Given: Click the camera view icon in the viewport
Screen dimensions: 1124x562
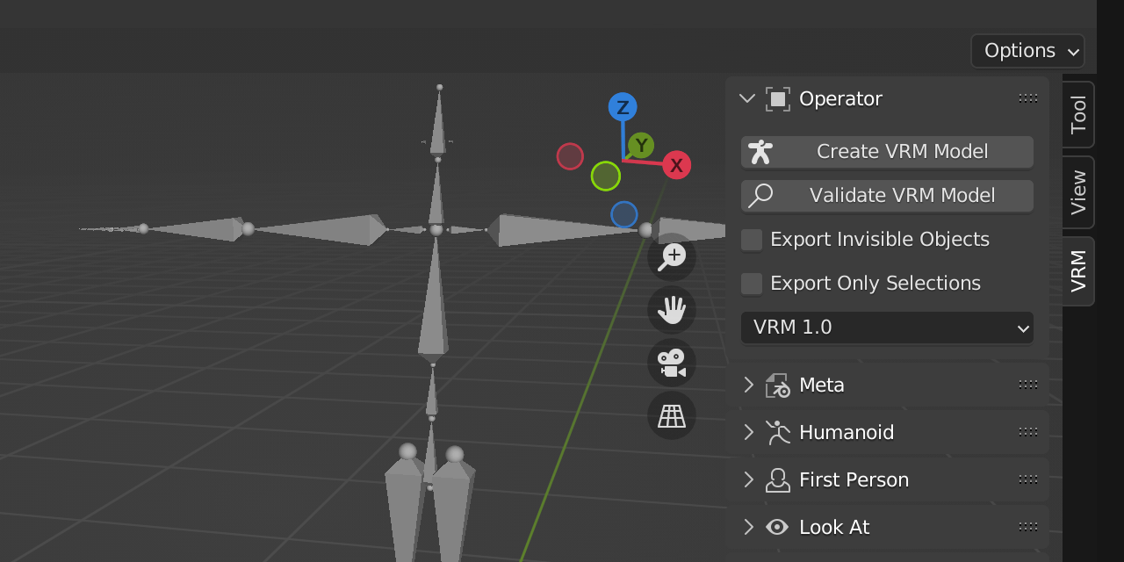Looking at the screenshot, I should (x=671, y=363).
